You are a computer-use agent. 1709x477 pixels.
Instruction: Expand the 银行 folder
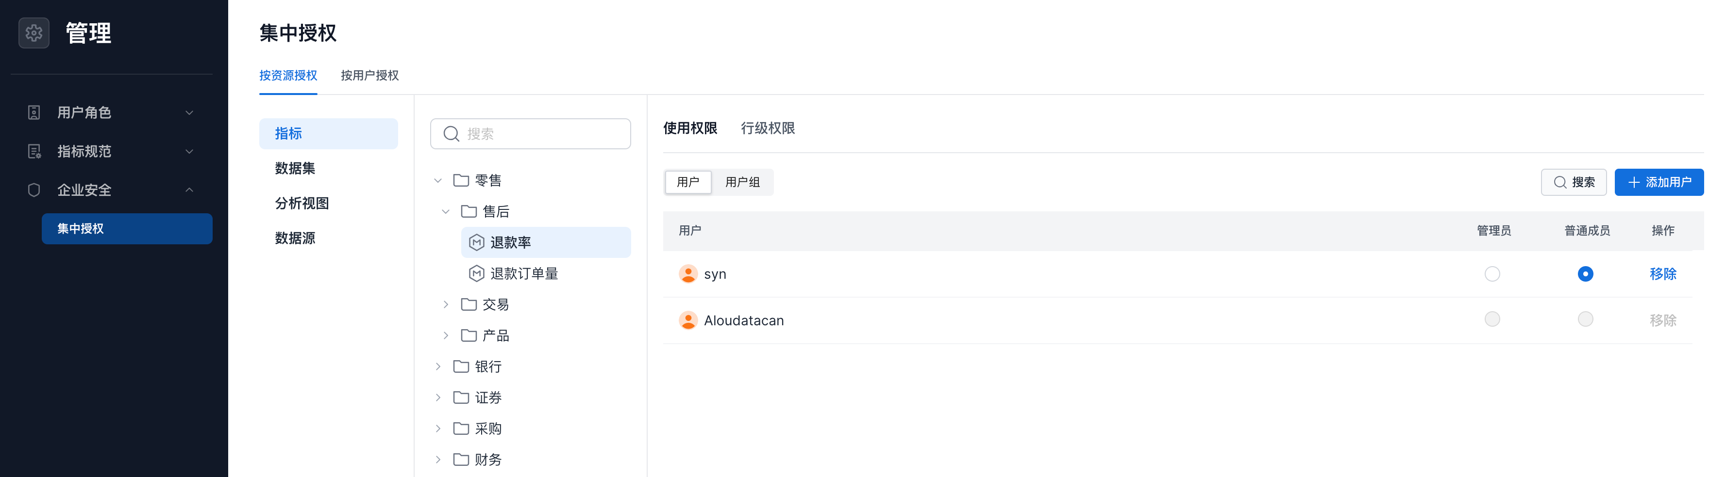438,366
